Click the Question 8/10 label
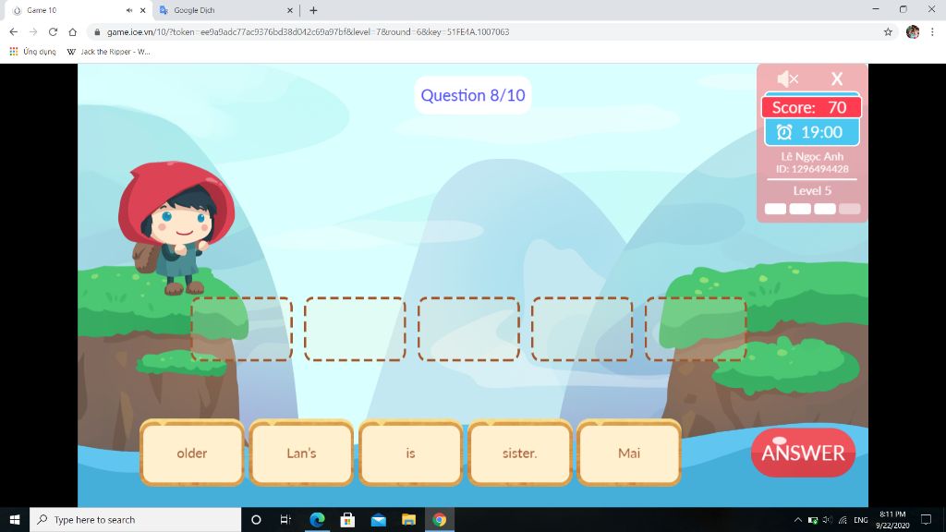Image resolution: width=946 pixels, height=532 pixels. pyautogui.click(x=473, y=95)
